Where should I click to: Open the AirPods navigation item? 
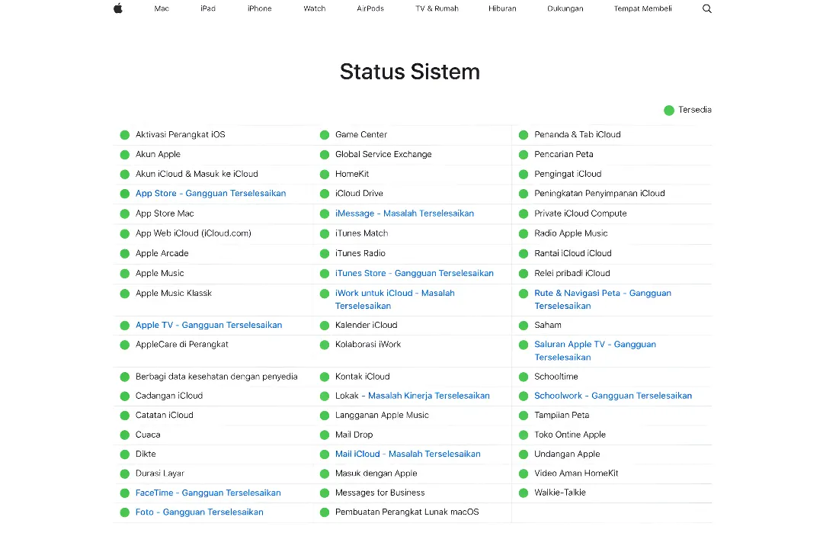click(370, 8)
